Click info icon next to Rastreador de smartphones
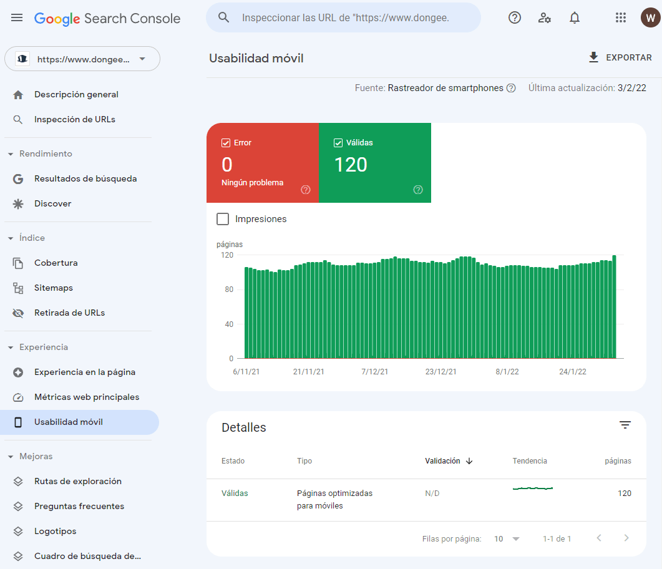Screen dimensions: 662x569 511,88
